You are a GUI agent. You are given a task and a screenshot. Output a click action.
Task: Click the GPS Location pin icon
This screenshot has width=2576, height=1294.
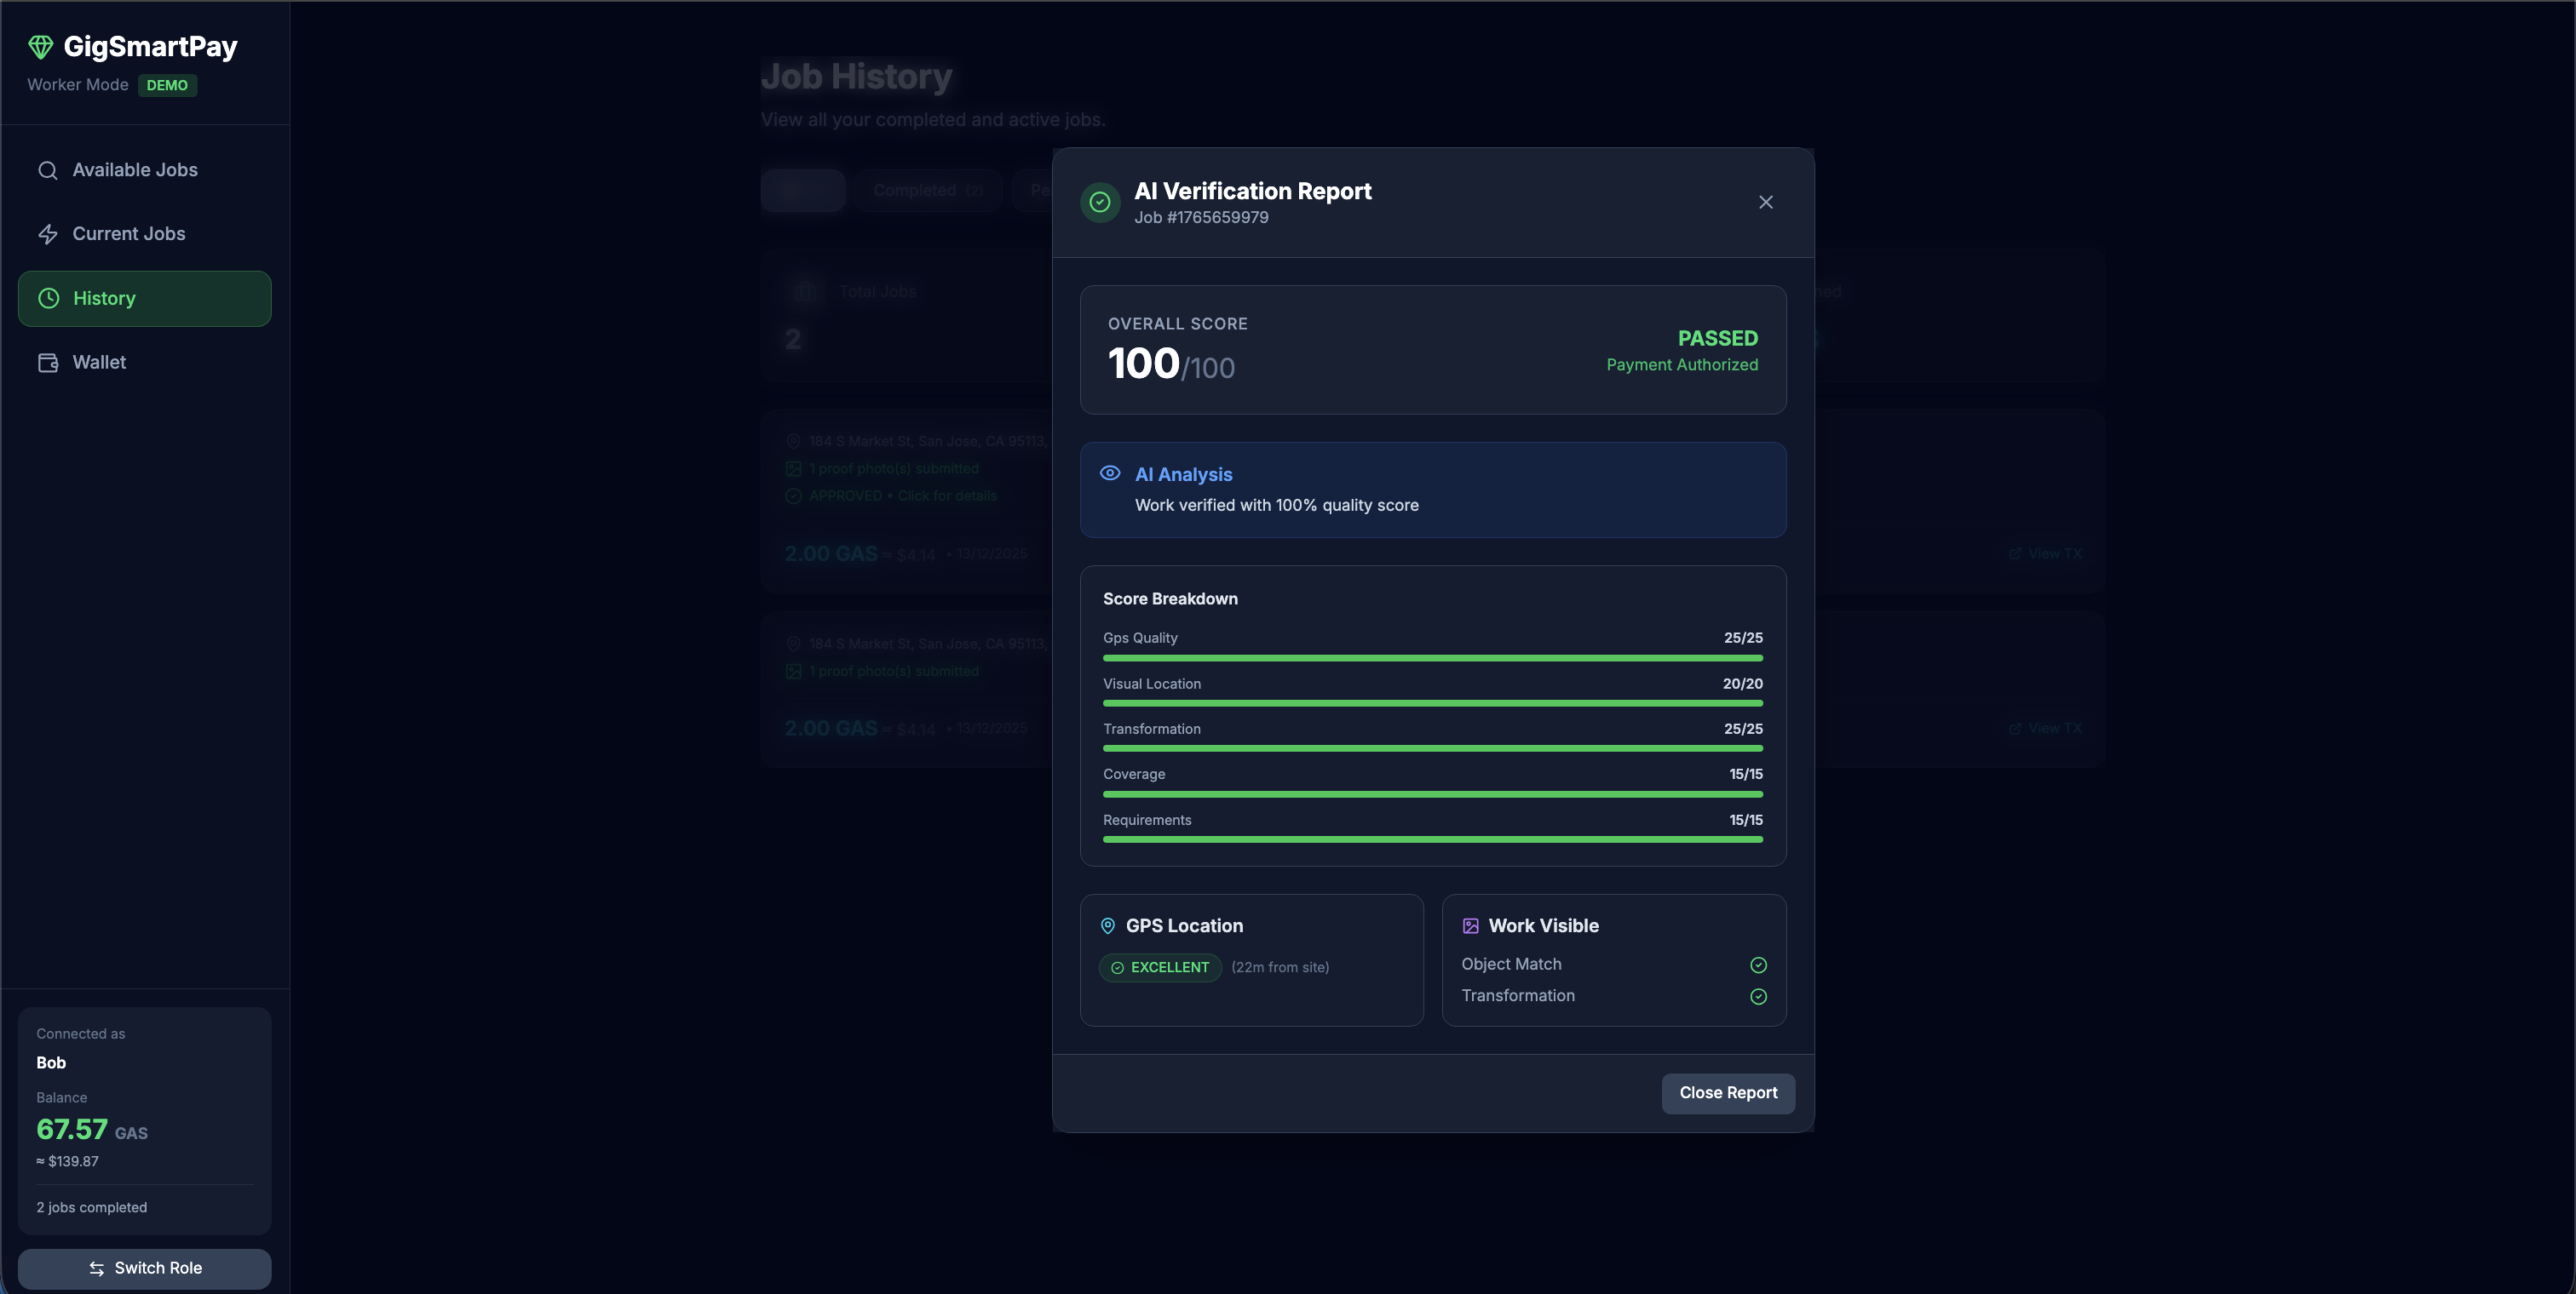coord(1107,926)
